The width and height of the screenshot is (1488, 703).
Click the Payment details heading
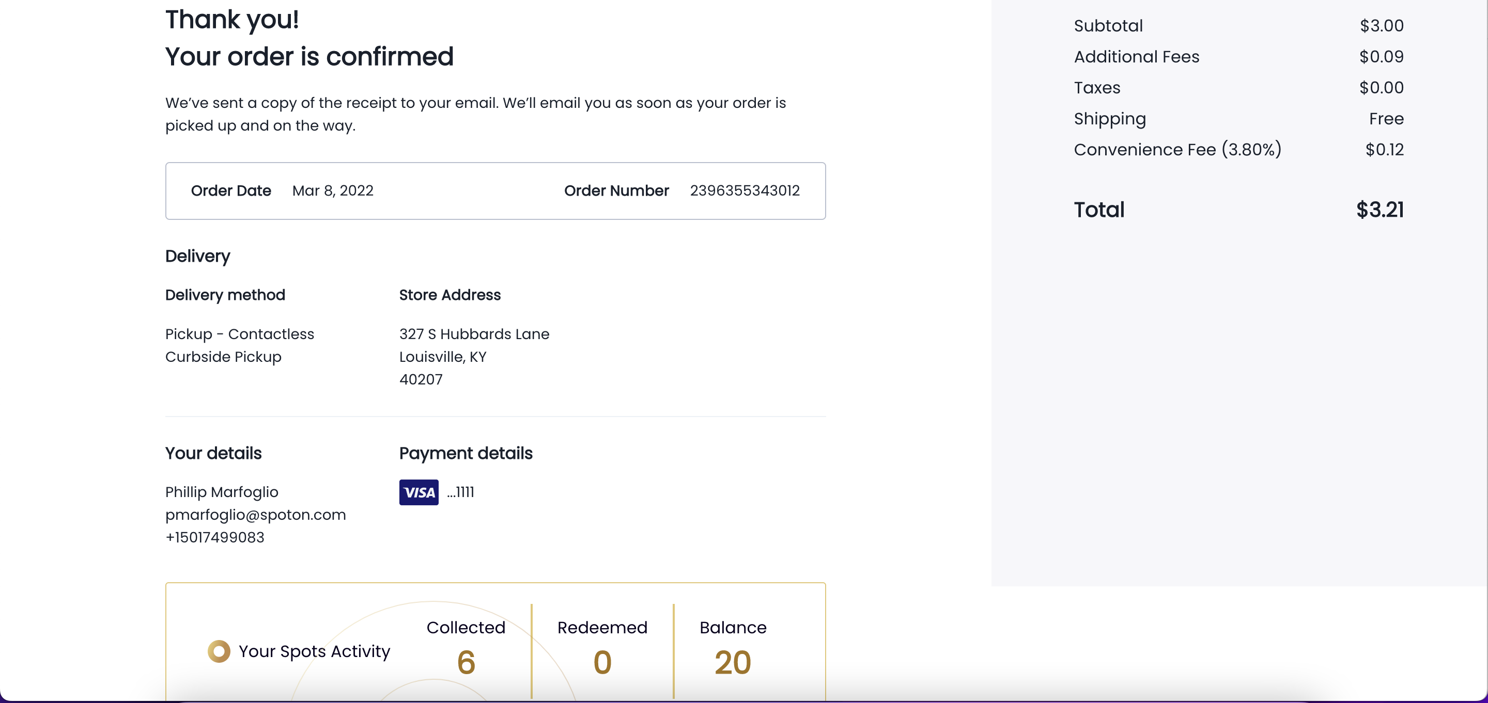466,454
